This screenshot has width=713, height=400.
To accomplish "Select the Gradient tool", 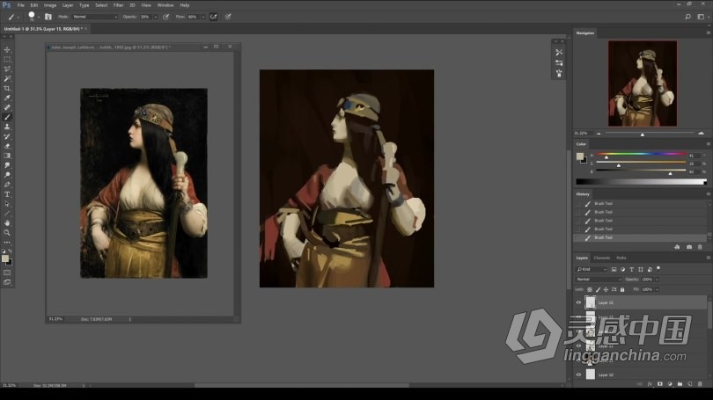I will pos(7,156).
